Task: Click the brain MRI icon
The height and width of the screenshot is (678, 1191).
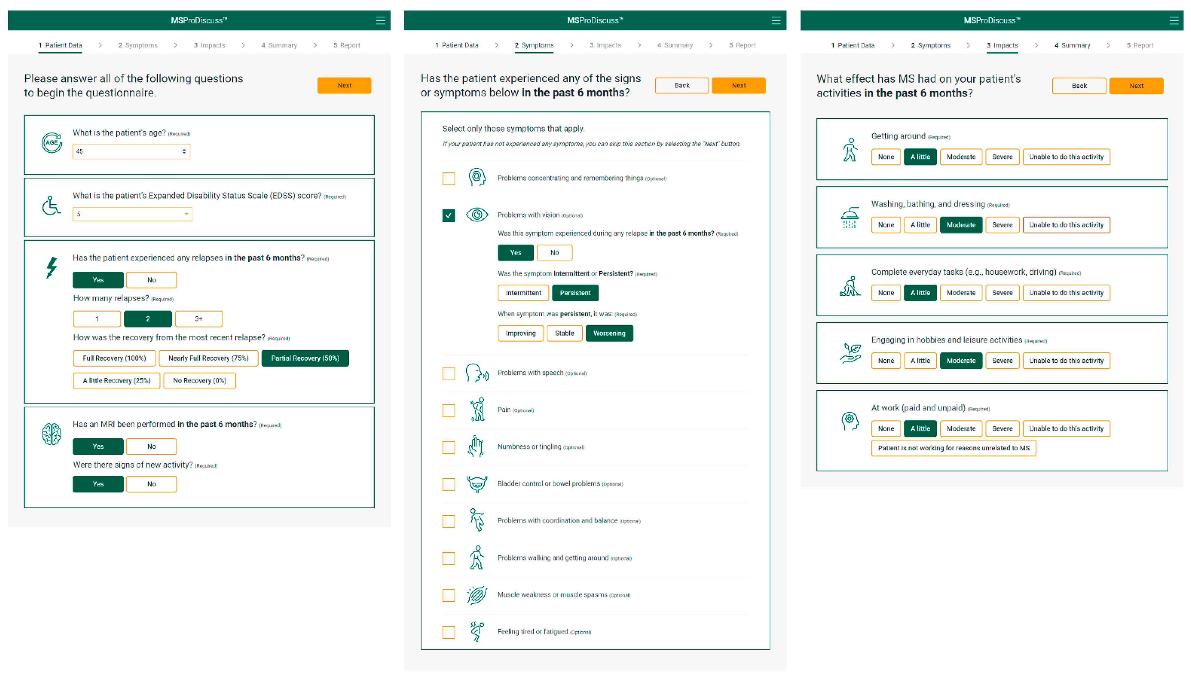Action: point(51,434)
